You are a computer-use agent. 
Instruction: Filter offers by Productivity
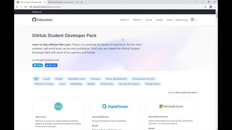(x=107, y=84)
